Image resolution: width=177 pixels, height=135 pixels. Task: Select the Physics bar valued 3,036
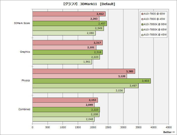click(79, 91)
